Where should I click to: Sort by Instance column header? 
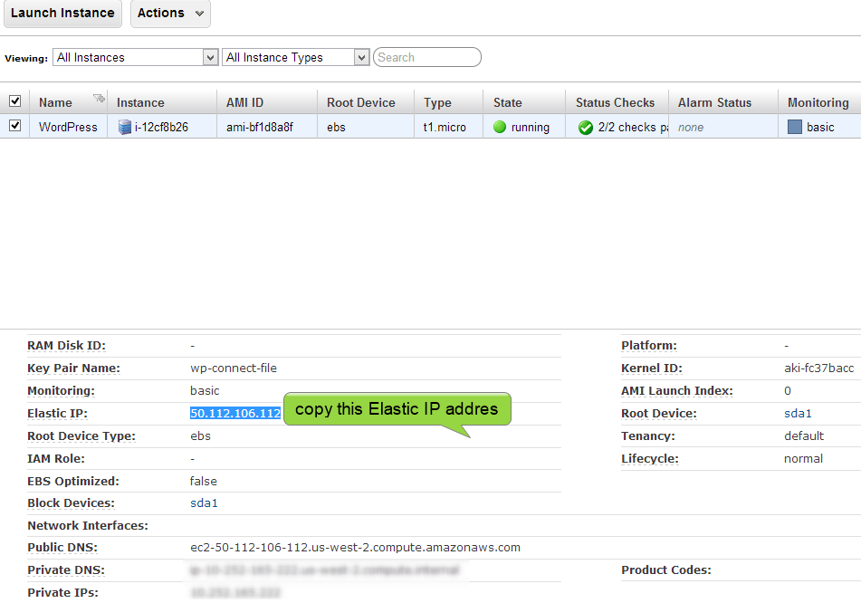click(x=140, y=102)
